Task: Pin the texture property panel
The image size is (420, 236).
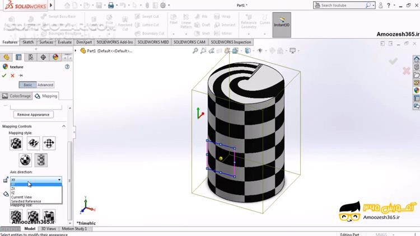Action: pos(21,75)
